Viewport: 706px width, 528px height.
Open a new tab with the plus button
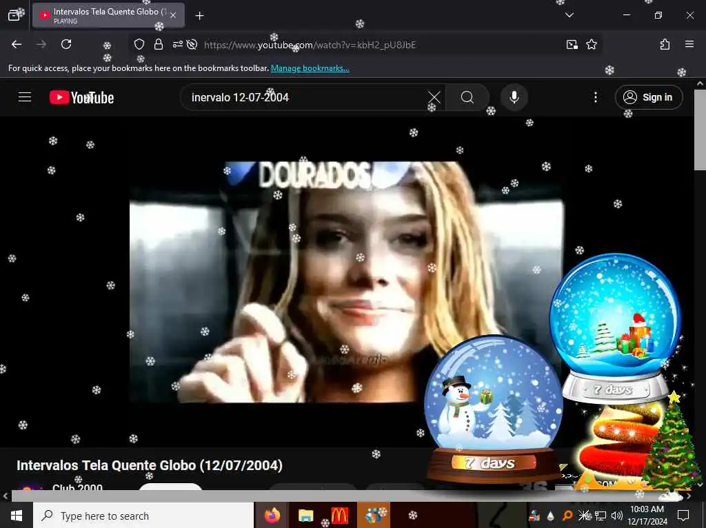(199, 16)
